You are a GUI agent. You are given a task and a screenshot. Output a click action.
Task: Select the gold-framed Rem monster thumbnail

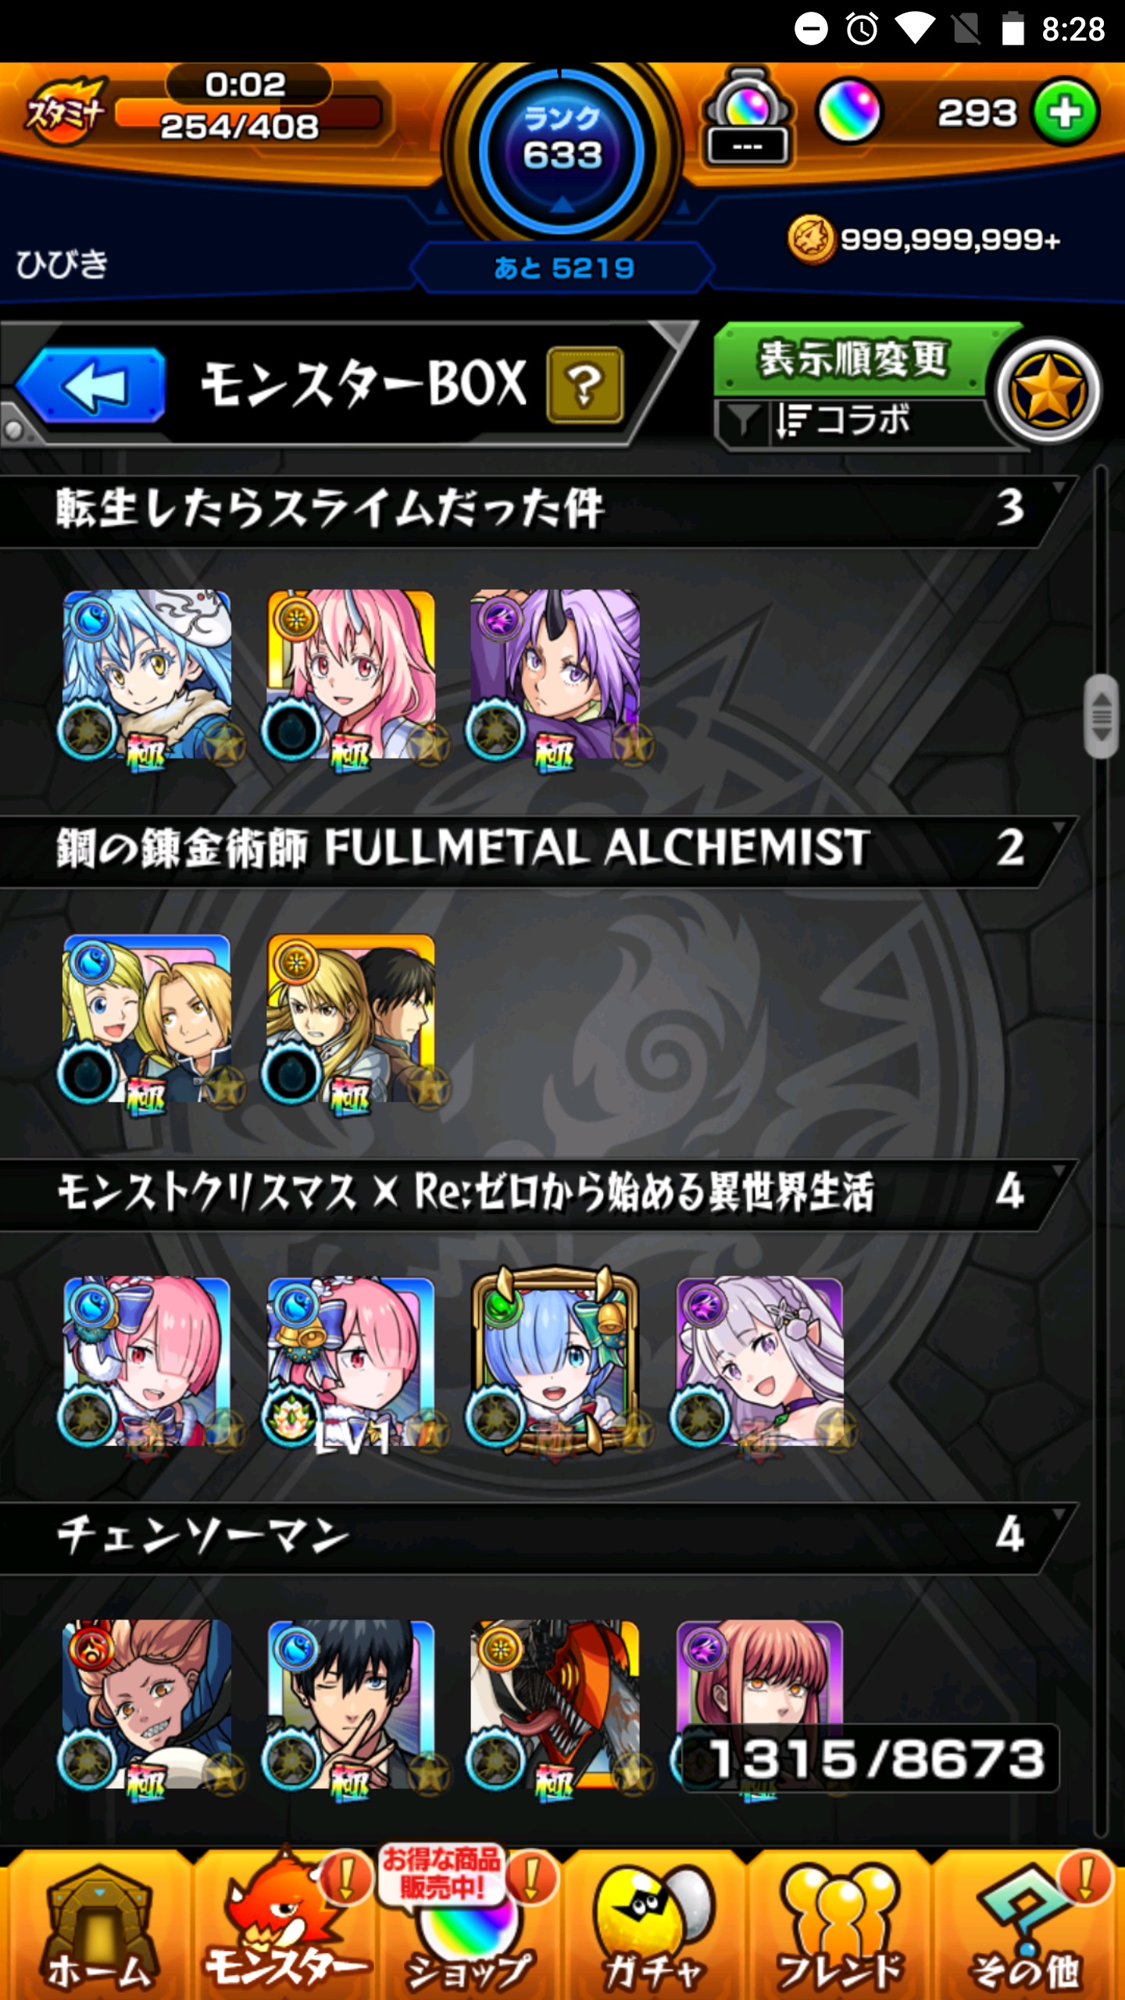(x=555, y=1361)
